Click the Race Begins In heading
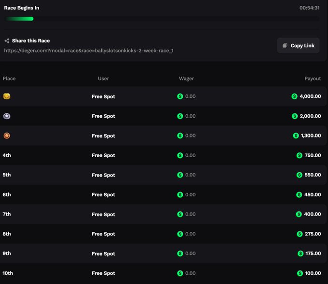328x284 pixels. click(x=22, y=8)
